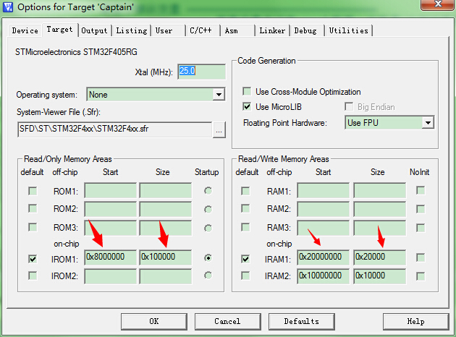Screen dimensions: 456x337
Task: Open the Operating system dropdown
Action: (x=219, y=95)
